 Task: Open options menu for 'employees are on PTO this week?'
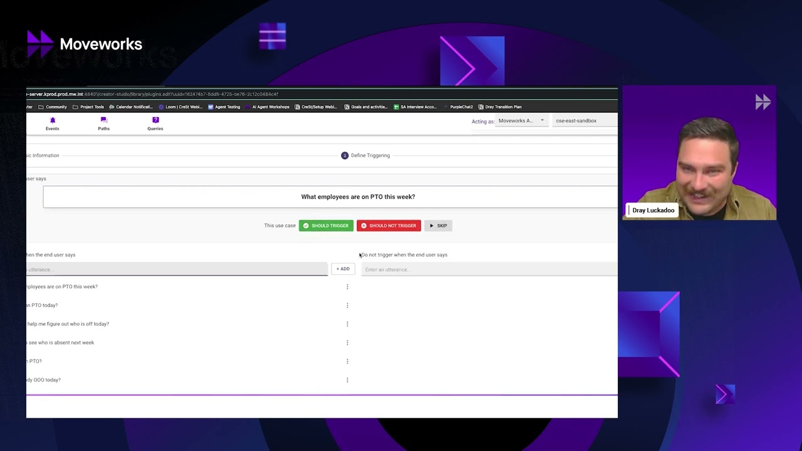point(347,287)
